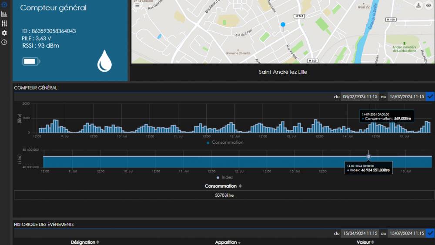Click the HISTORIQUE DES ÉVÉNEMENTS section heading
The image size is (435, 245).
coord(43,225)
